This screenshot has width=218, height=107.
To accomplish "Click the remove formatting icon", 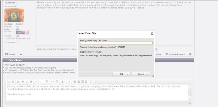I will [x=8, y=82].
